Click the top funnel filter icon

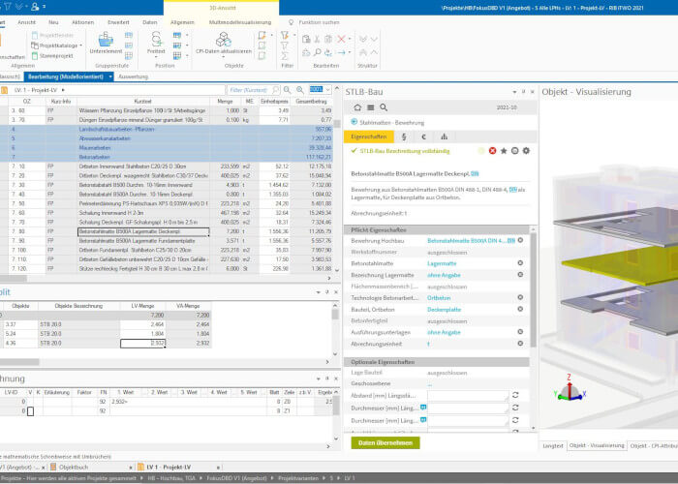pos(284,35)
